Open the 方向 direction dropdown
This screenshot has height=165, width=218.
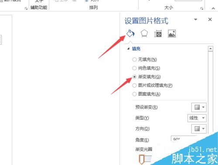coord(199,128)
